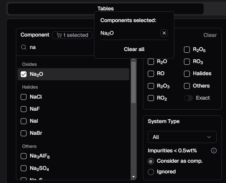The height and width of the screenshot is (183, 226).
Task: Uncheck the Na2O oxide checkbox
Action: [x=24, y=74]
